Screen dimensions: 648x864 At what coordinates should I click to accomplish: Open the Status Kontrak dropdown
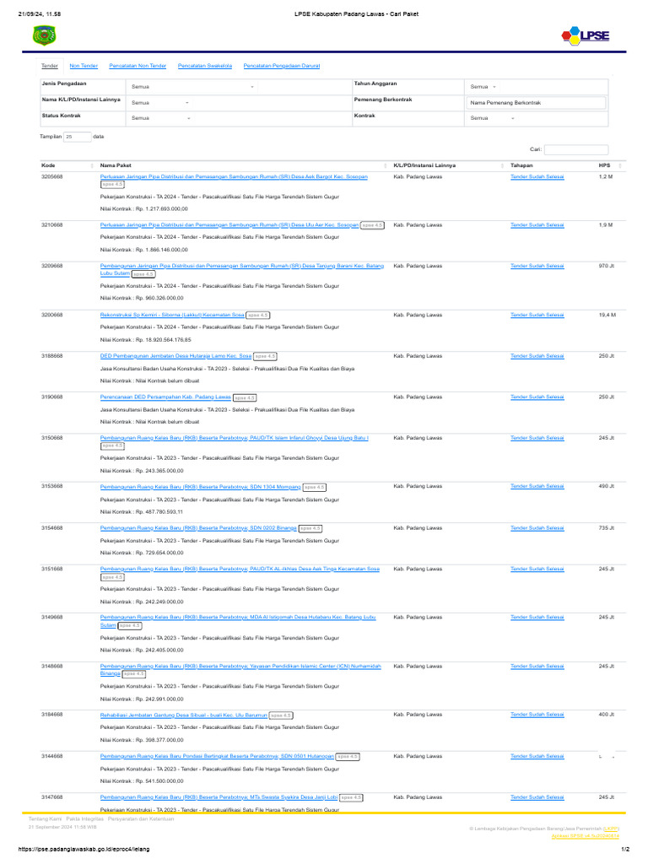[x=160, y=118]
